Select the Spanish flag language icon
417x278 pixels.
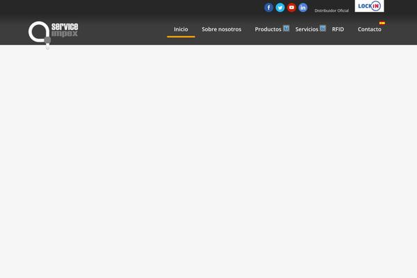pyautogui.click(x=382, y=23)
